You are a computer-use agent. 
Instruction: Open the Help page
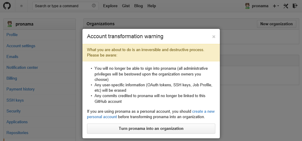pos(152,6)
